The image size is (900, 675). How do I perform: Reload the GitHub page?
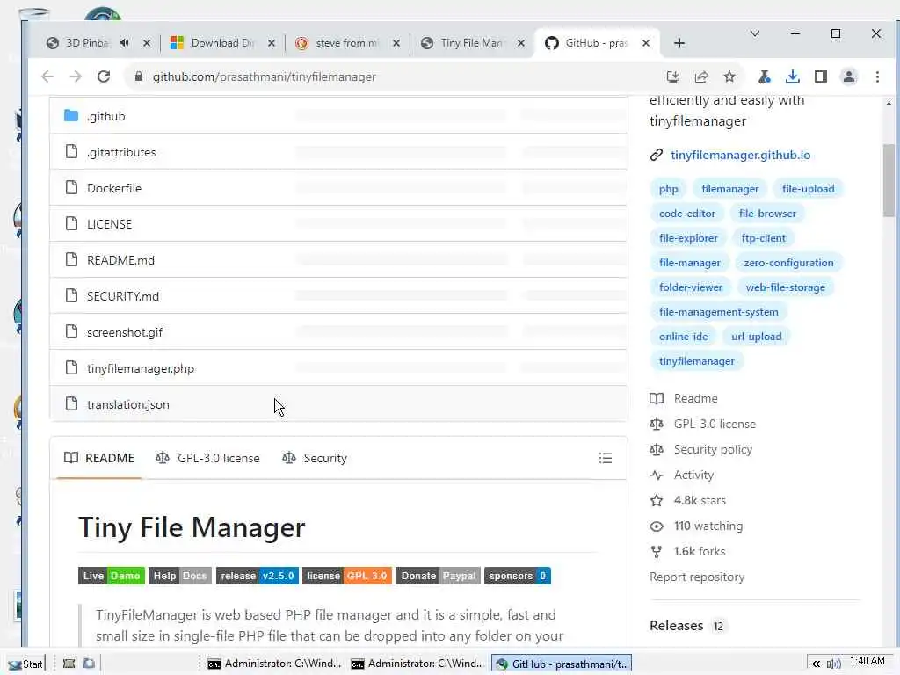104,76
